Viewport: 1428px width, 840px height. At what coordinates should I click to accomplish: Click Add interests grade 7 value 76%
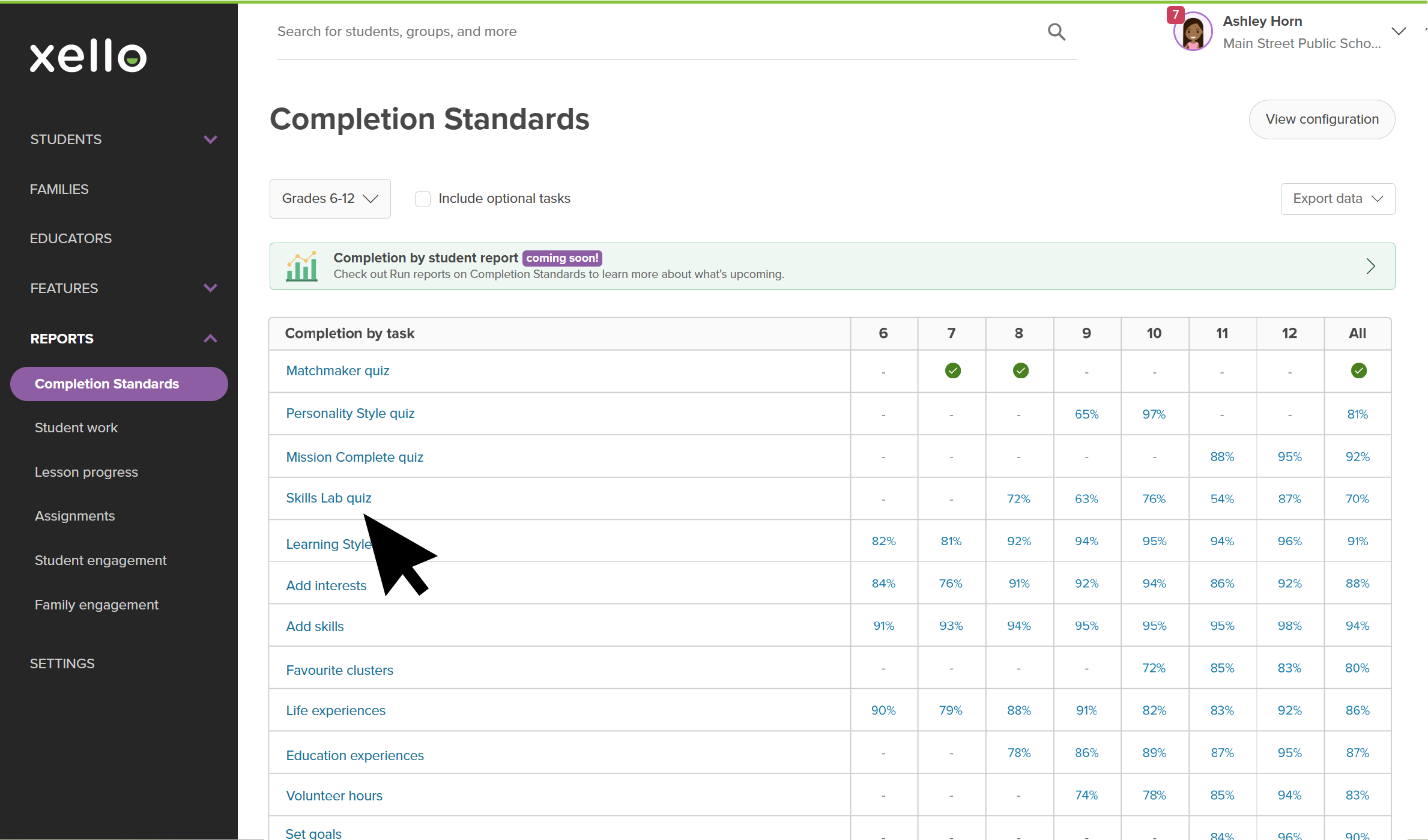pyautogui.click(x=951, y=583)
